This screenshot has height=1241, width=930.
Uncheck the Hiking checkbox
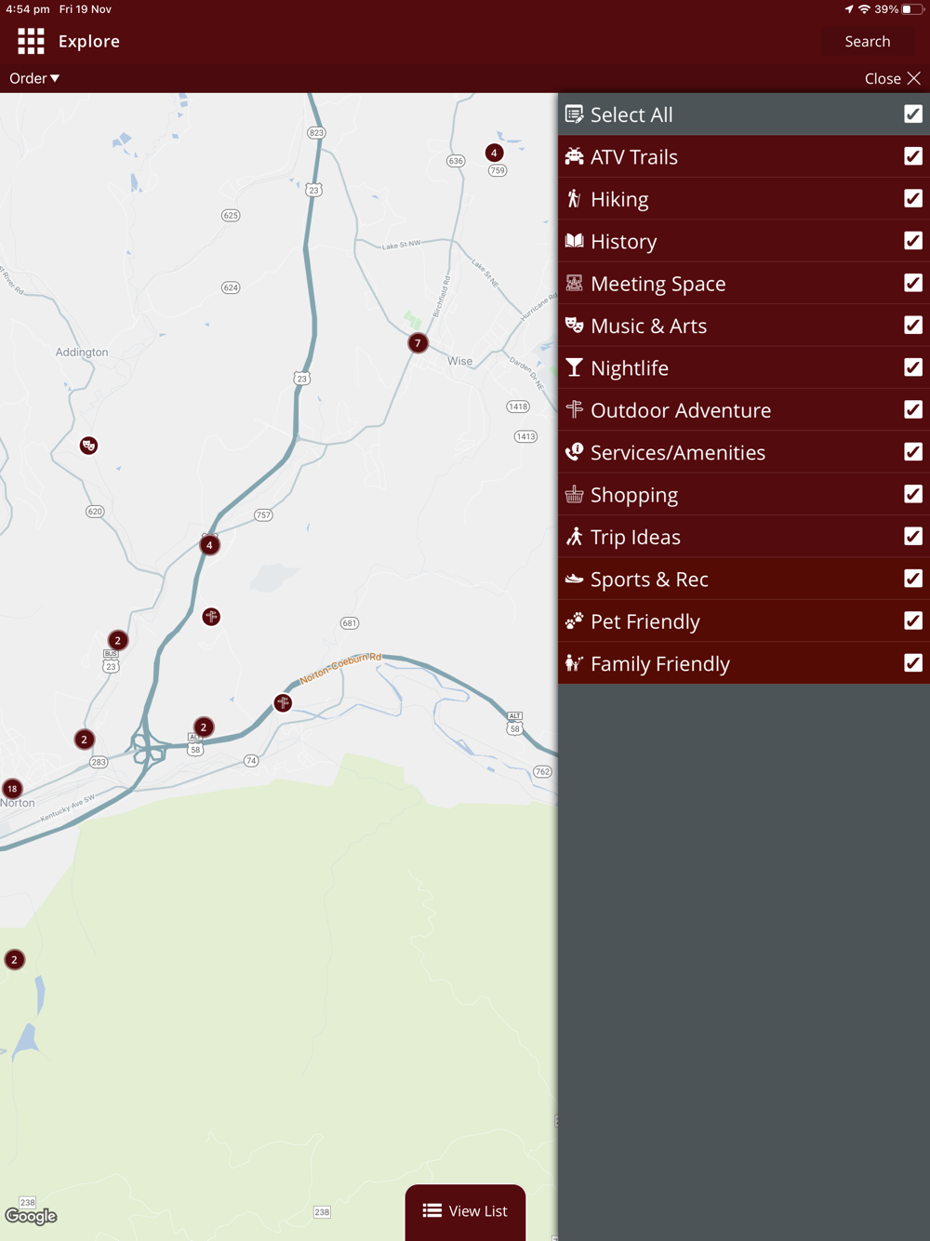[x=913, y=198]
